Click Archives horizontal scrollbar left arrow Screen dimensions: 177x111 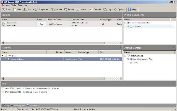pos(2,78)
